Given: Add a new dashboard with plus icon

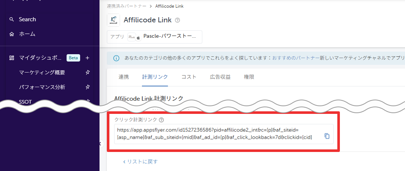Looking at the screenshot, I should (x=87, y=58).
